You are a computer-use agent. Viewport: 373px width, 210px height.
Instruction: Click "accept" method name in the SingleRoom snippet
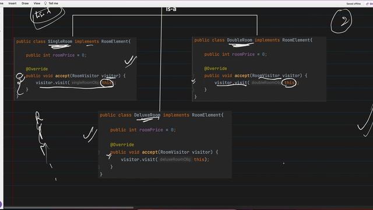(x=62, y=76)
